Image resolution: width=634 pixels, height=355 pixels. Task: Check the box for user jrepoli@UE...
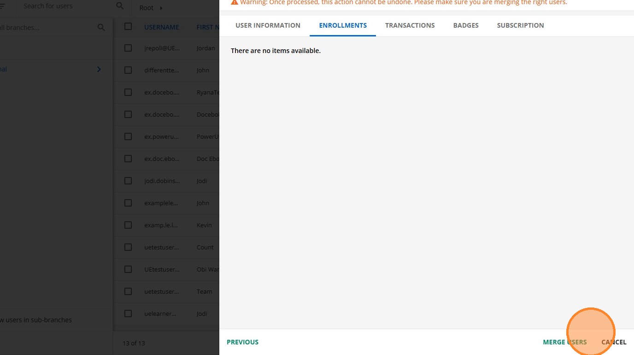click(128, 48)
